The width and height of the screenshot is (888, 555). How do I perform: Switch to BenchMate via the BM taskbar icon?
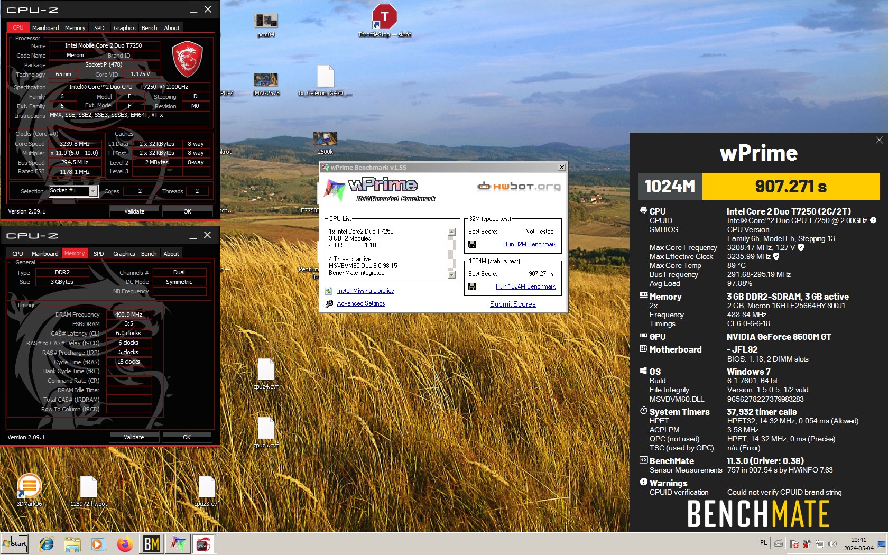point(151,544)
